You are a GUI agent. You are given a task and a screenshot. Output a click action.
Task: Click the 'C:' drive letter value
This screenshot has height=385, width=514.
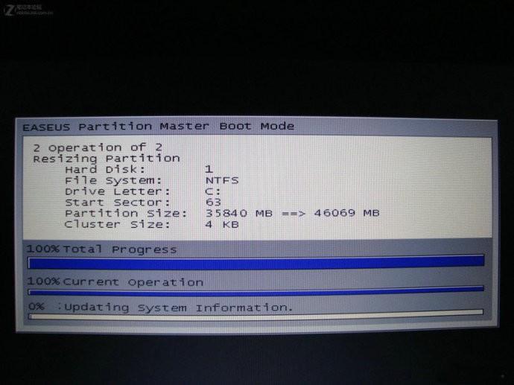pyautogui.click(x=213, y=191)
